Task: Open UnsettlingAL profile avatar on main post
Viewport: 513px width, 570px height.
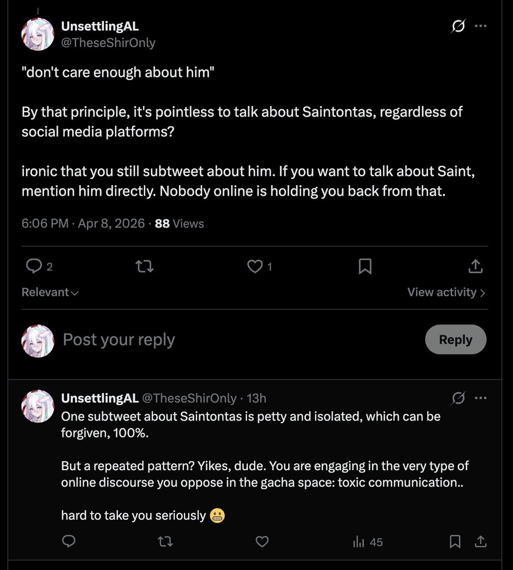Action: pyautogui.click(x=38, y=34)
